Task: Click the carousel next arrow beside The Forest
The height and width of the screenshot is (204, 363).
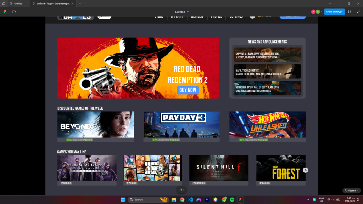Action: point(305,170)
